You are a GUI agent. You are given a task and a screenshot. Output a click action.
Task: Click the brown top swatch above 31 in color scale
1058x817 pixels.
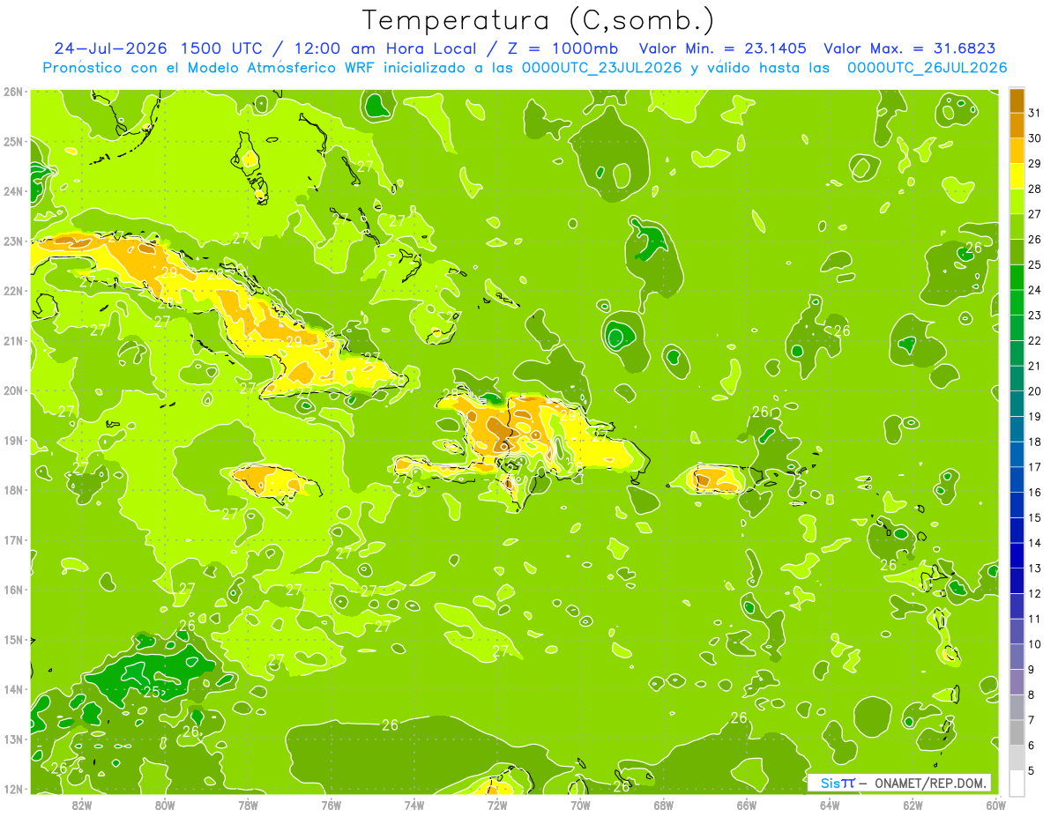point(1017,100)
